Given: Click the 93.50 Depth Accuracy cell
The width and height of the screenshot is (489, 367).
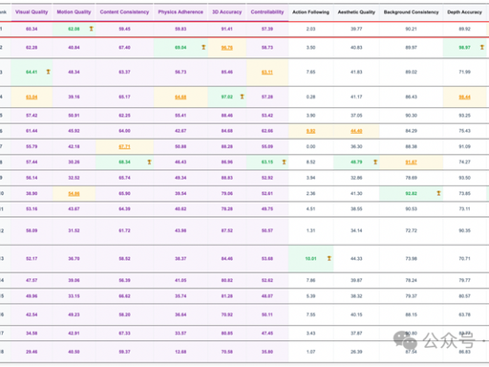Looking at the screenshot, I should [x=464, y=178].
